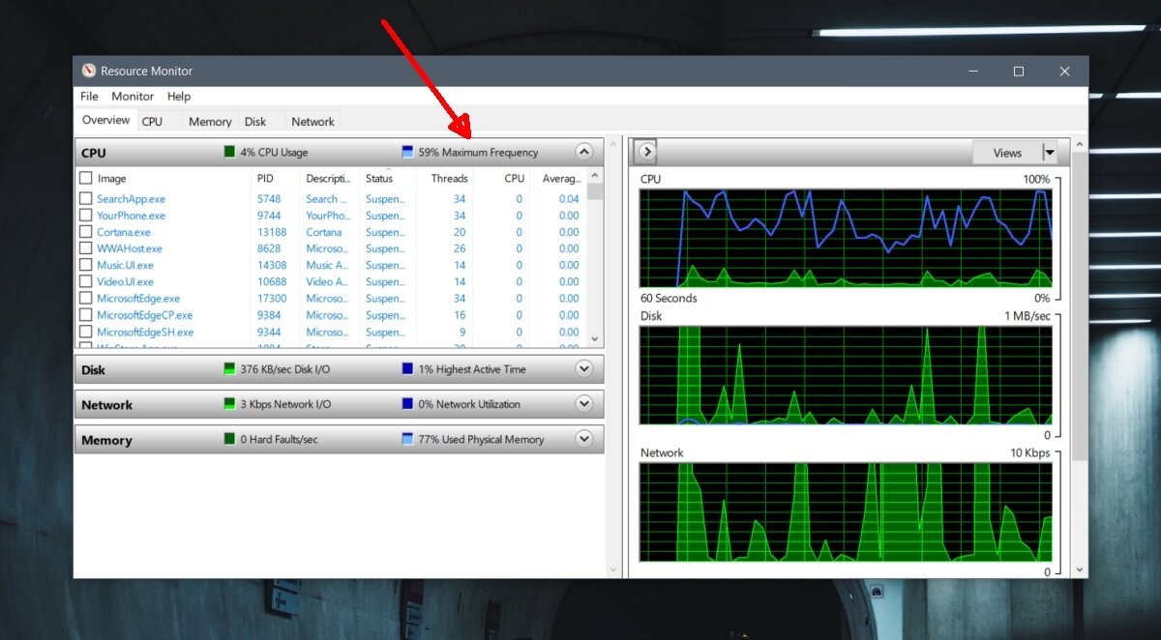The width and height of the screenshot is (1161, 640).
Task: Open the Monitor menu
Action: pyautogui.click(x=133, y=96)
